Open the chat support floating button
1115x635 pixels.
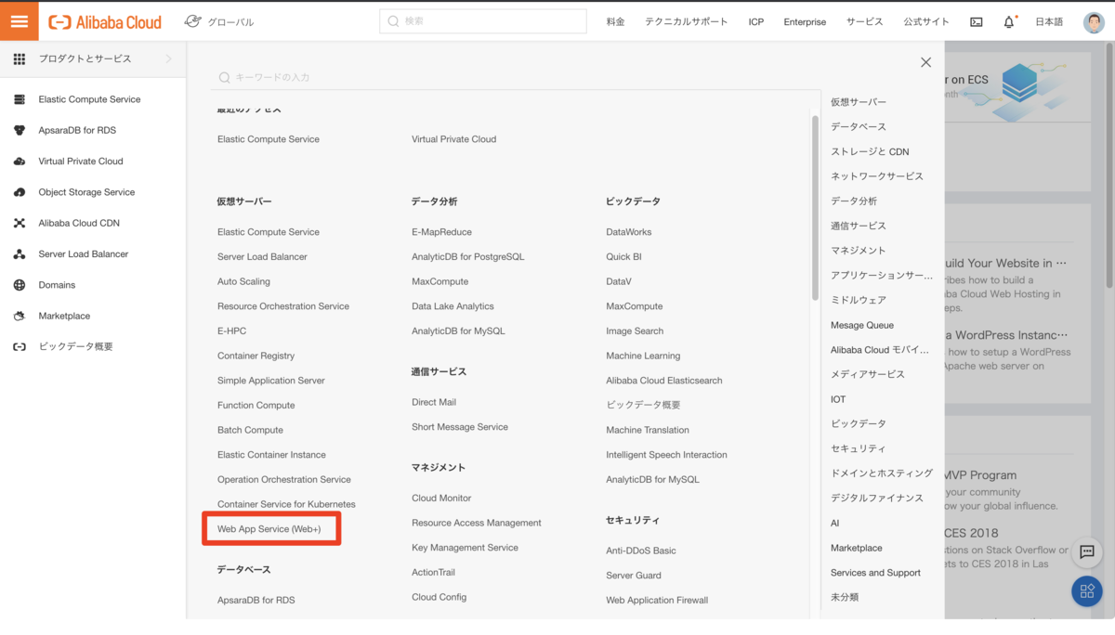[1087, 552]
